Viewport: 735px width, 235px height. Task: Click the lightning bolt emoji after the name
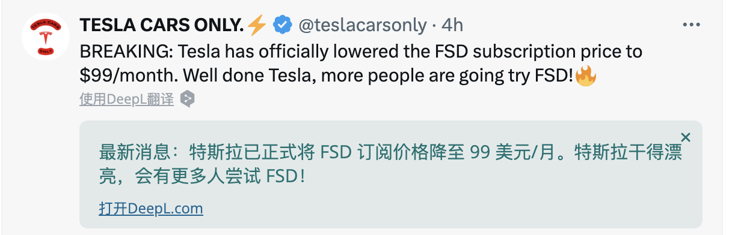click(x=257, y=25)
